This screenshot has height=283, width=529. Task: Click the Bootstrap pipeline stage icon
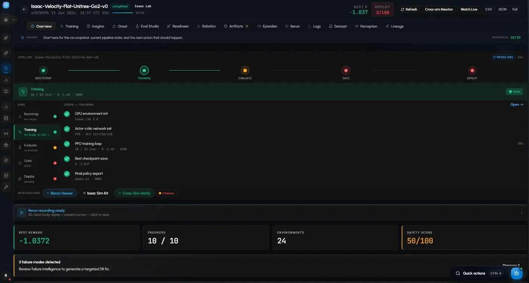[x=43, y=70]
